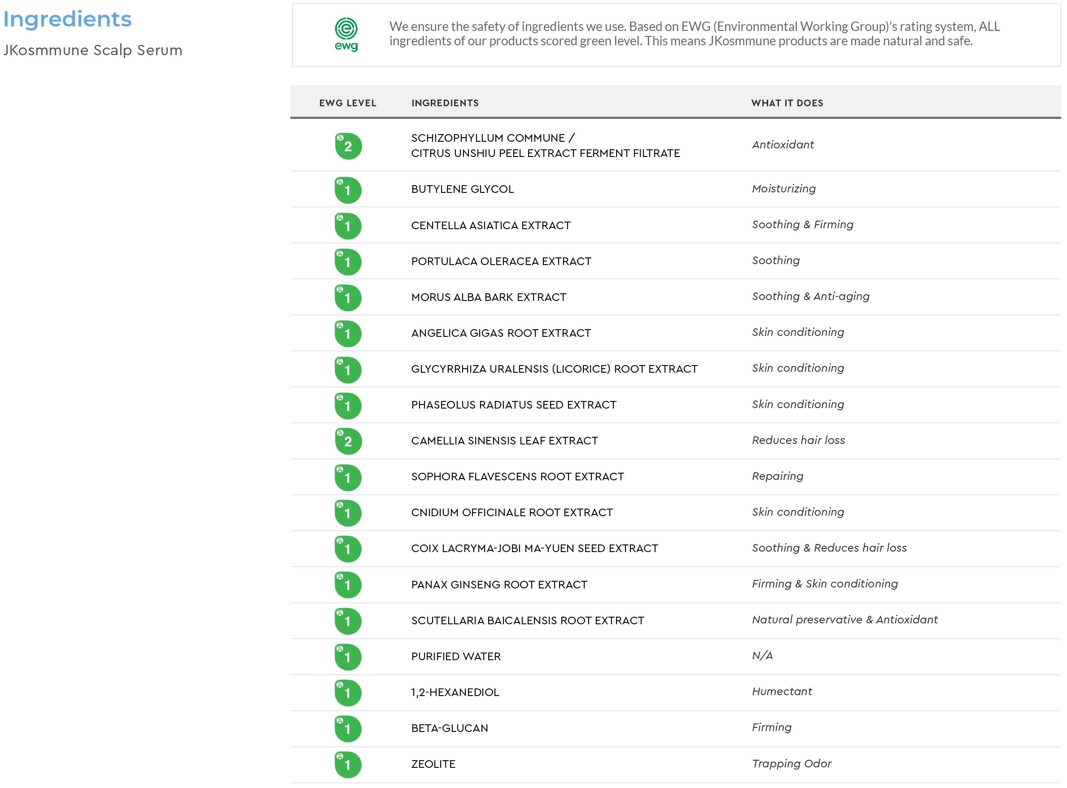Image resolution: width=1067 pixels, height=788 pixels.
Task: Click the 'Trapping Odor' function text
Action: point(792,764)
